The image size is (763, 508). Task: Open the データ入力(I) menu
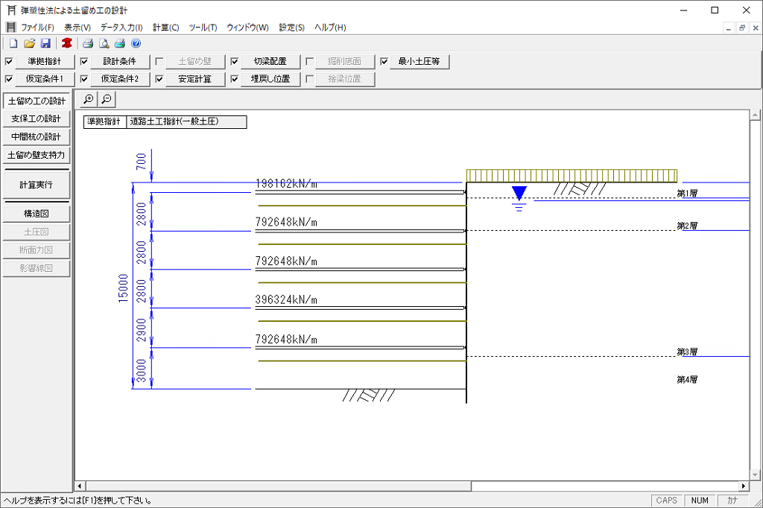[x=121, y=28]
